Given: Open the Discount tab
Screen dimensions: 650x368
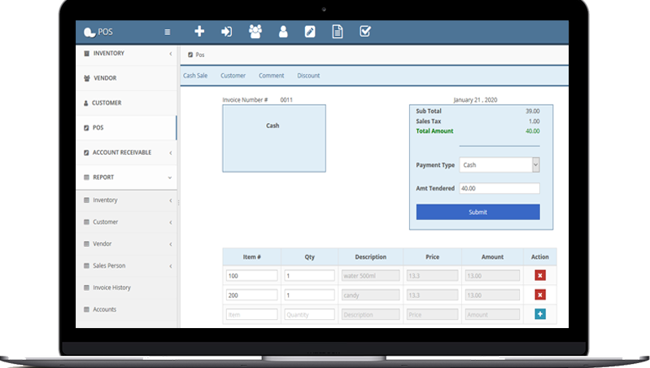Looking at the screenshot, I should tap(308, 76).
